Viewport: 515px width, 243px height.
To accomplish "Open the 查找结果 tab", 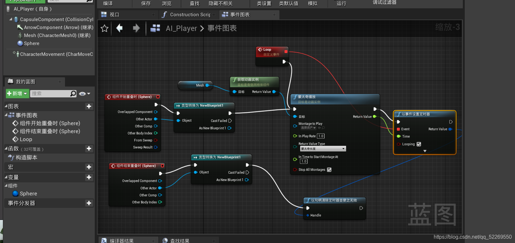I will pos(189,240).
